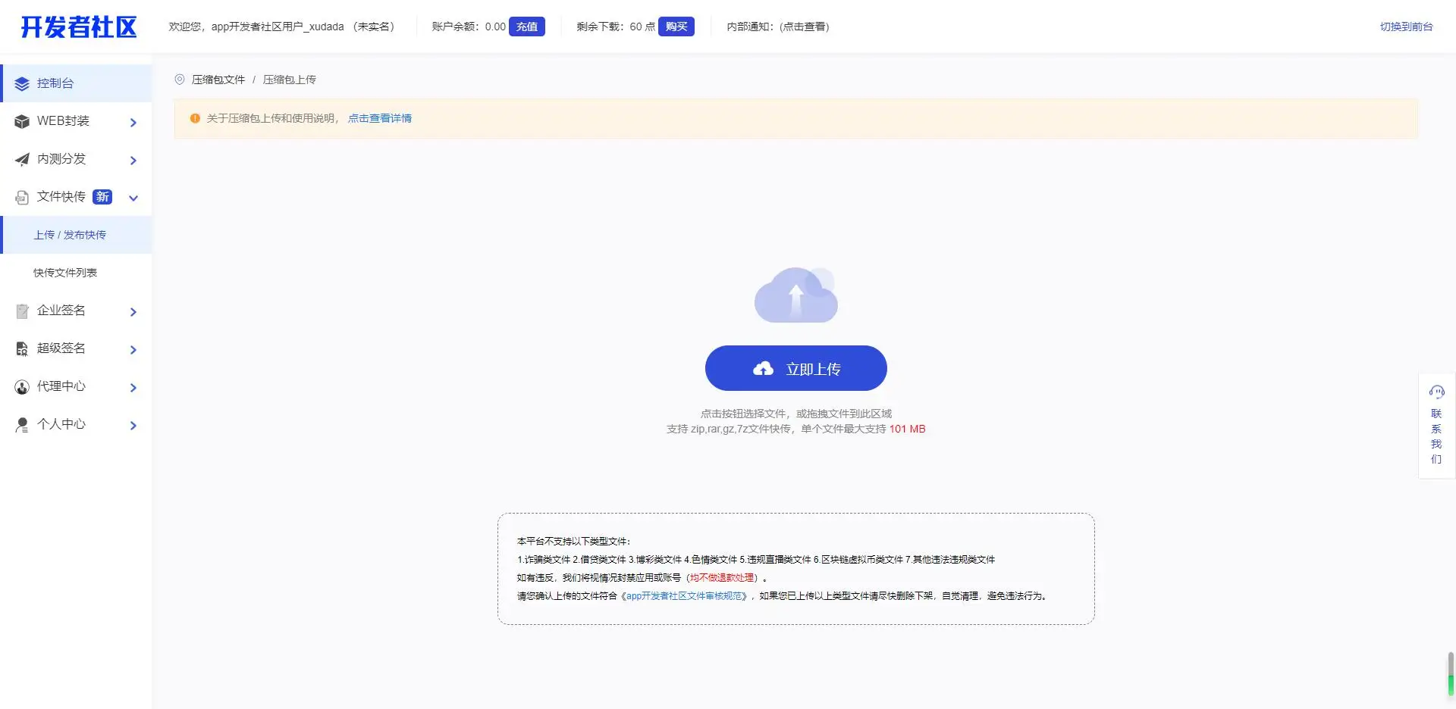This screenshot has width=1456, height=709.
Task: Click the cloud upload illustration
Action: tap(795, 295)
